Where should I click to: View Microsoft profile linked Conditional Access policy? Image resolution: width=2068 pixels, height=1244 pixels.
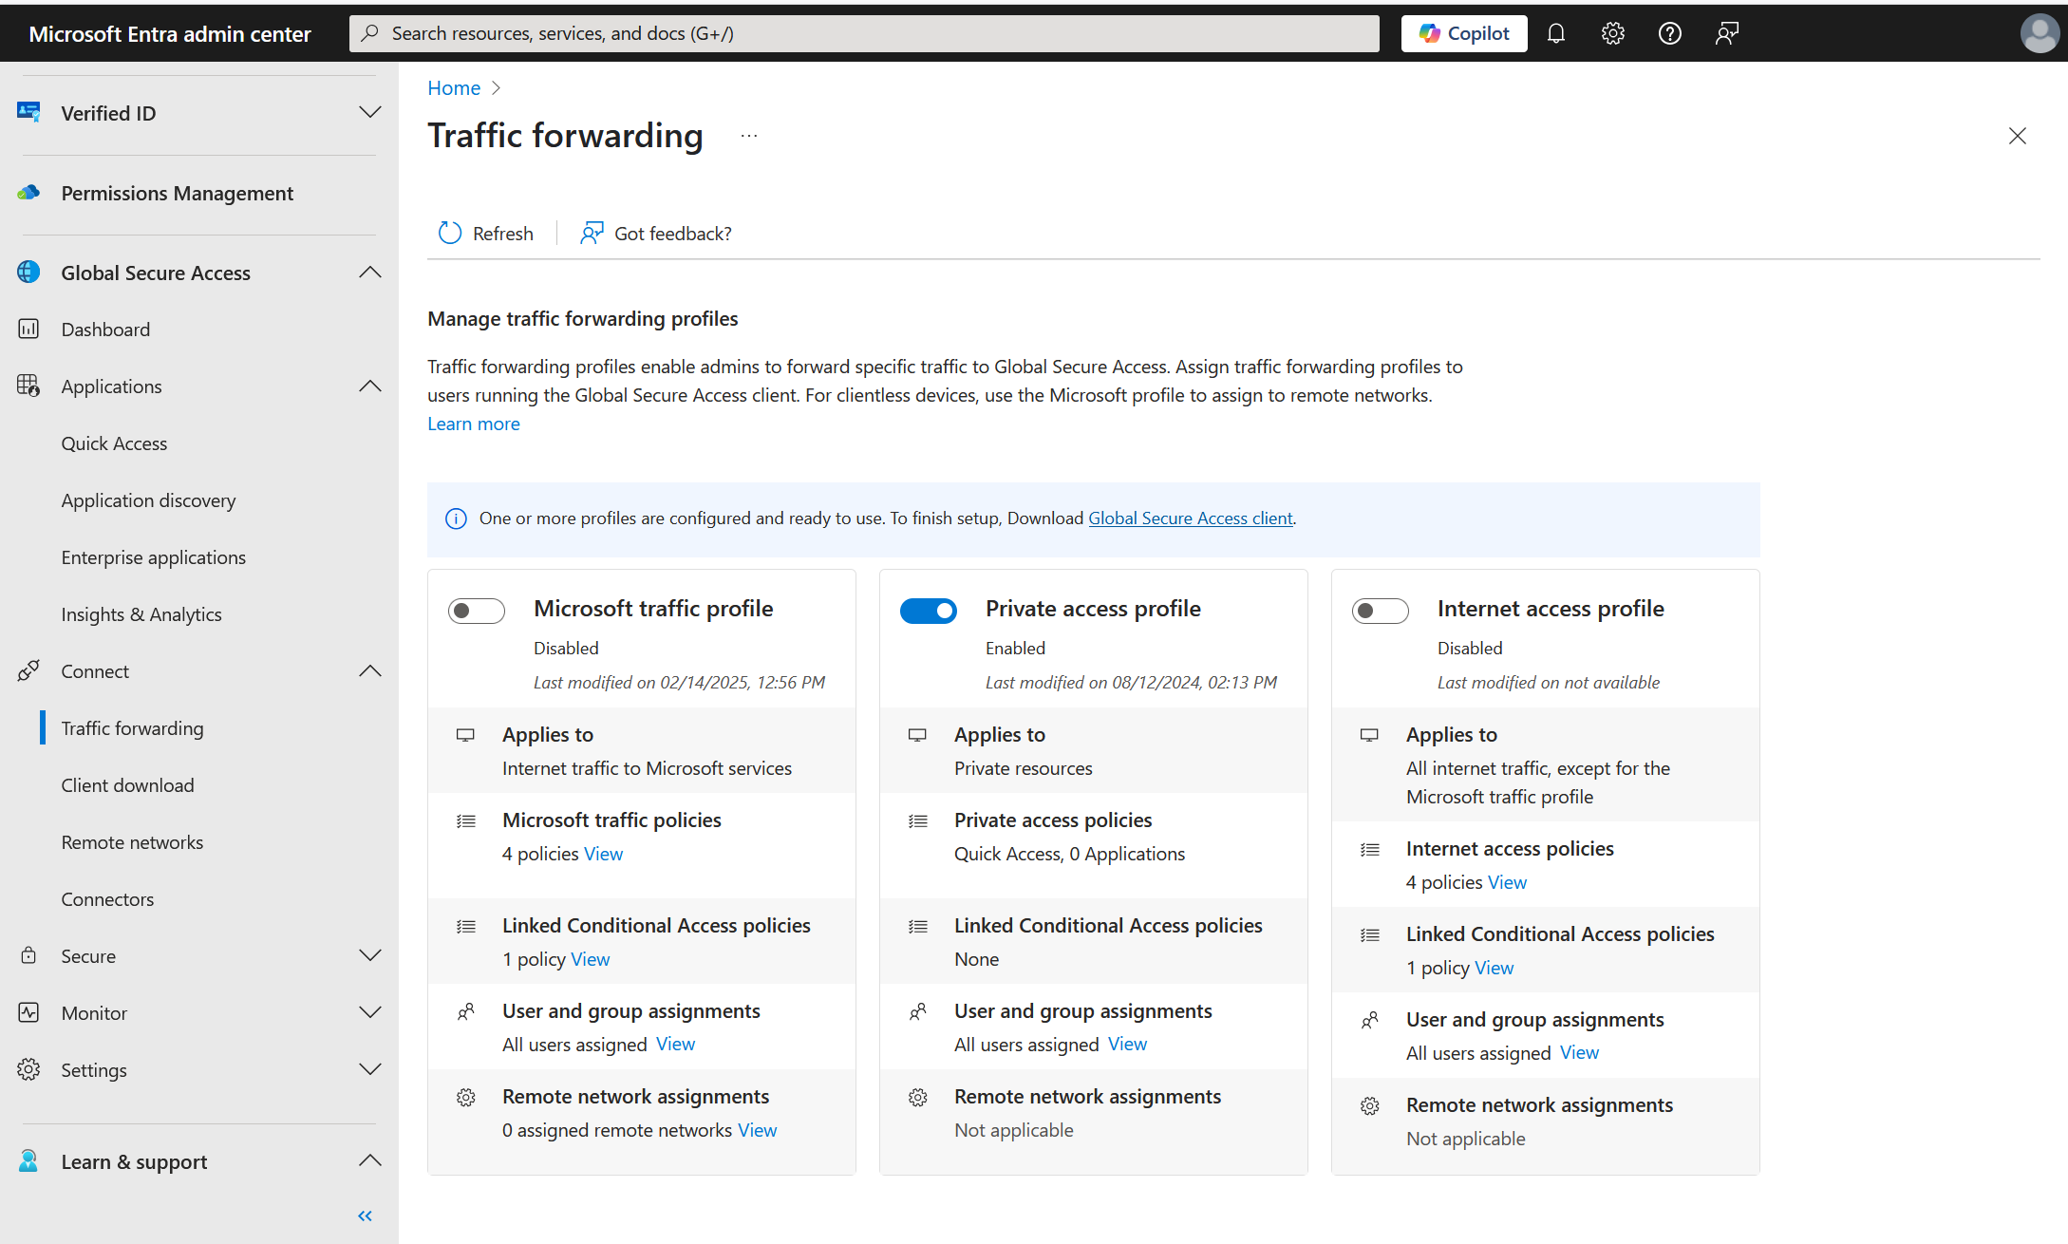(590, 959)
